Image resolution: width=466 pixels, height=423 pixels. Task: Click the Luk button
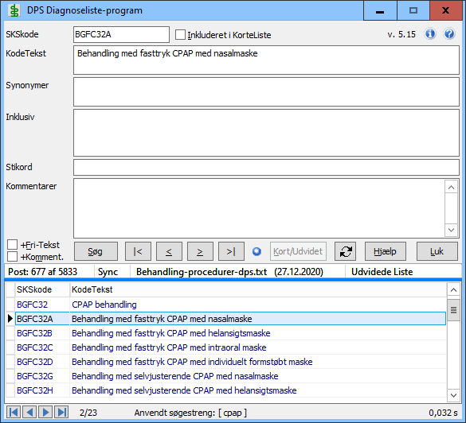[437, 251]
